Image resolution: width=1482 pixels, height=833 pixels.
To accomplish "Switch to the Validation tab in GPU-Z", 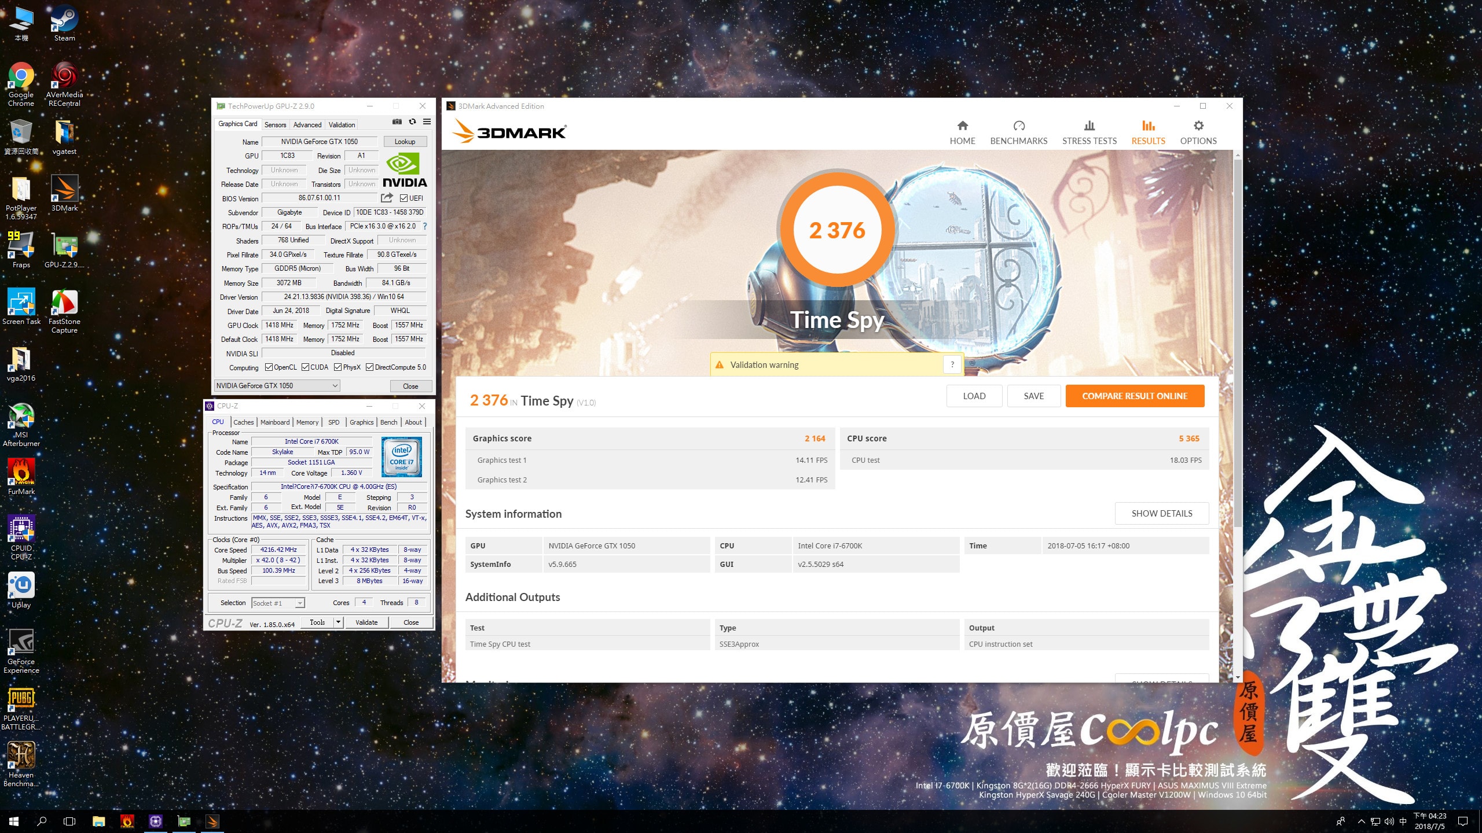I will [x=342, y=124].
